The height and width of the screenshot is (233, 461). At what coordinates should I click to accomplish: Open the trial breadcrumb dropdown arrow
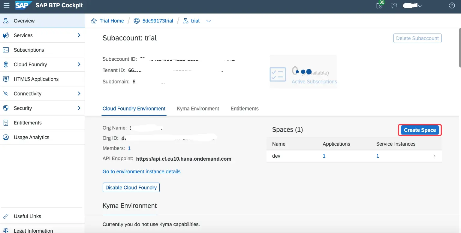coord(208,21)
